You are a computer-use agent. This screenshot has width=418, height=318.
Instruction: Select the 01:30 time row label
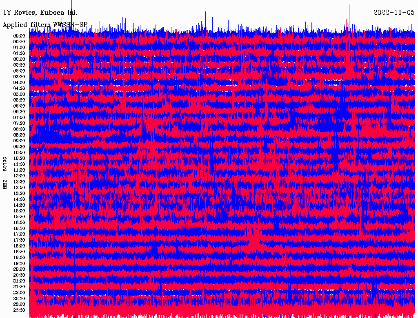[19, 53]
